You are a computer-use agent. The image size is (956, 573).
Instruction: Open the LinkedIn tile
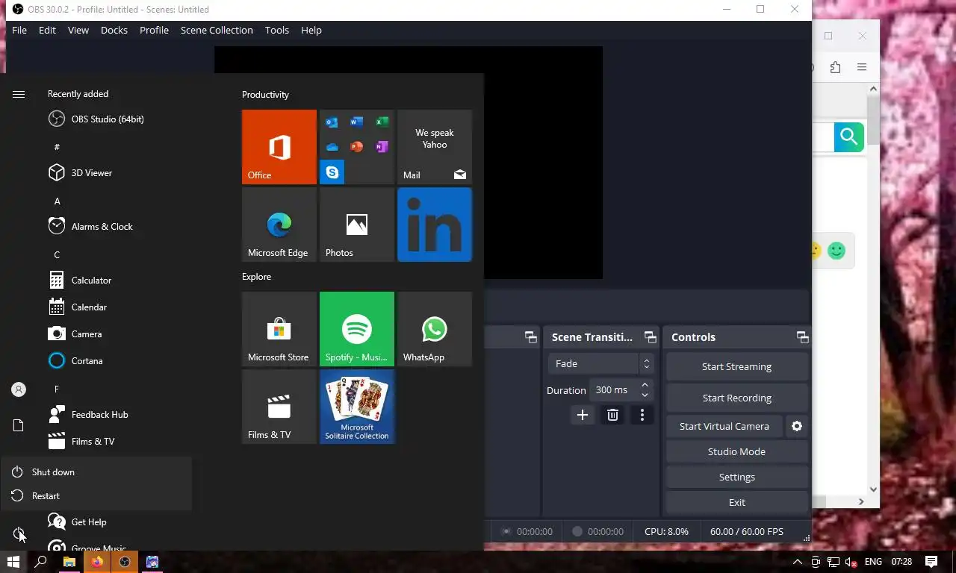point(435,225)
